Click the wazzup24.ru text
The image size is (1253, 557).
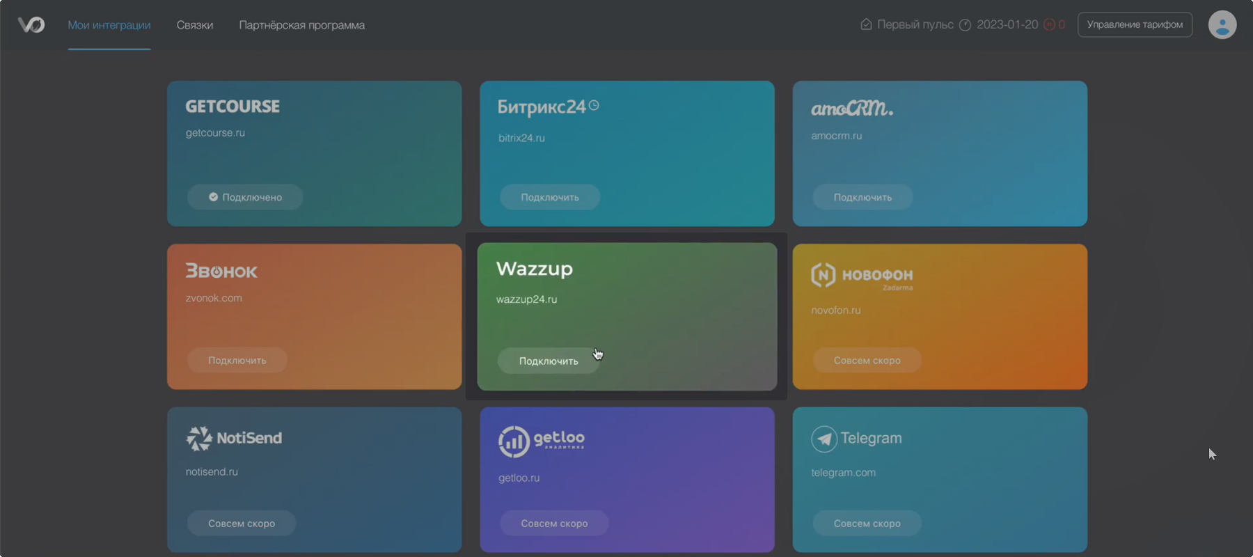(526, 299)
